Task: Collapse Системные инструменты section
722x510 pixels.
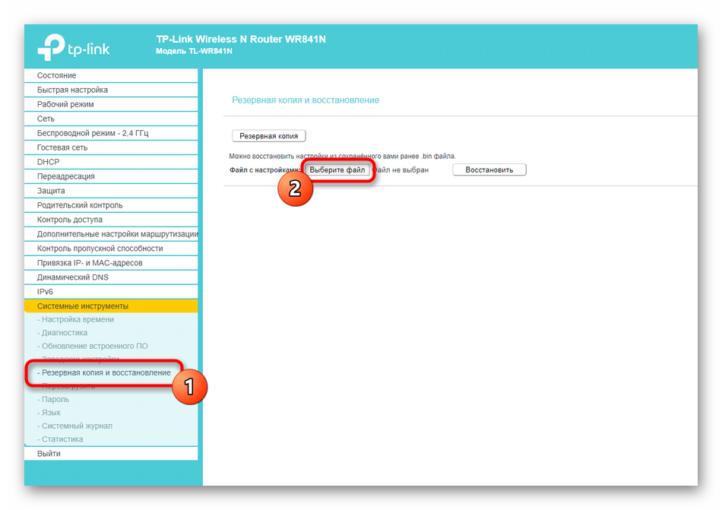Action: (x=83, y=306)
